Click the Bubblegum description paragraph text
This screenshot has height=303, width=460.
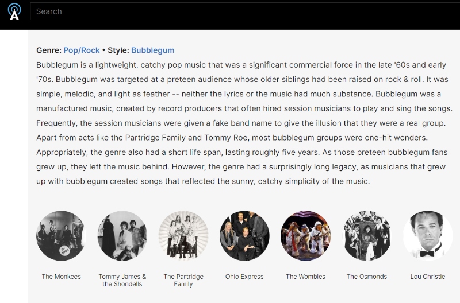pyautogui.click(x=241, y=123)
